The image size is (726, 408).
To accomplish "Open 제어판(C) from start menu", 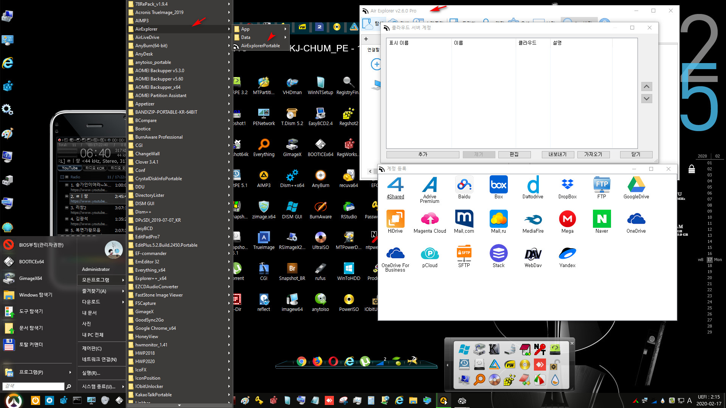I will (x=102, y=348).
